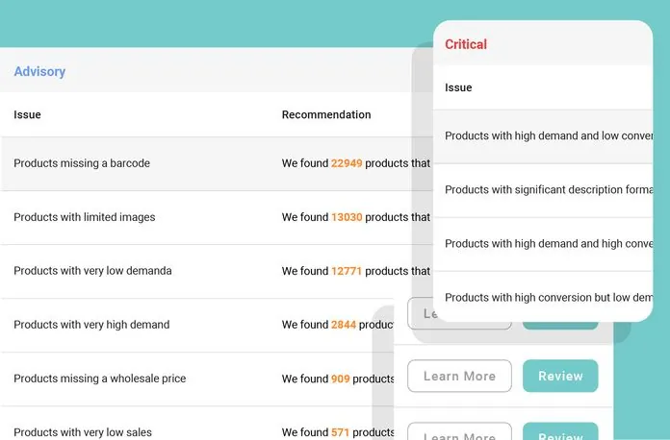670x440 pixels.
Task: Select the 'Products with very low demanda' row
Action: pyautogui.click(x=92, y=271)
